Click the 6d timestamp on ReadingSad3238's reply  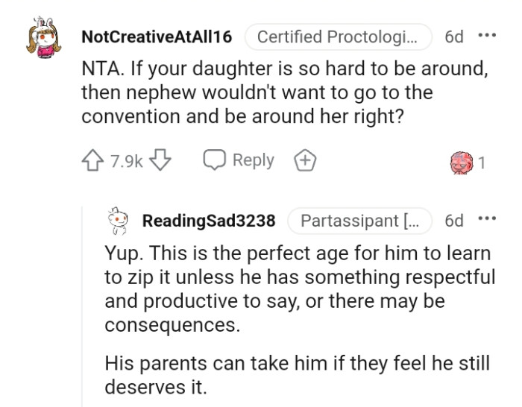453,221
